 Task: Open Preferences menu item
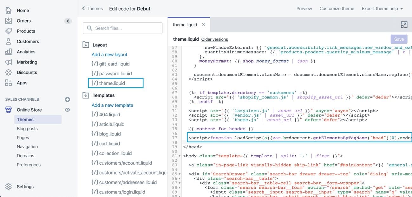pyautogui.click(x=29, y=165)
